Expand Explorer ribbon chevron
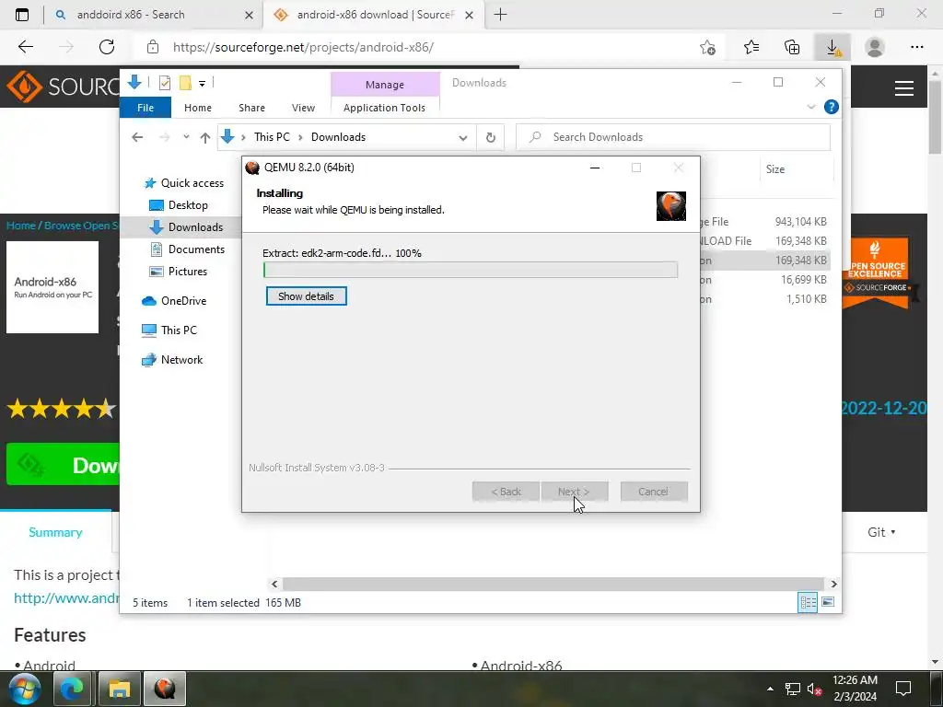 810,107
